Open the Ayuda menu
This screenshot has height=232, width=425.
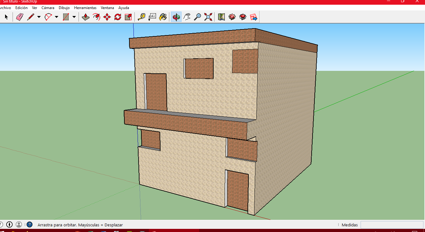pyautogui.click(x=124, y=8)
